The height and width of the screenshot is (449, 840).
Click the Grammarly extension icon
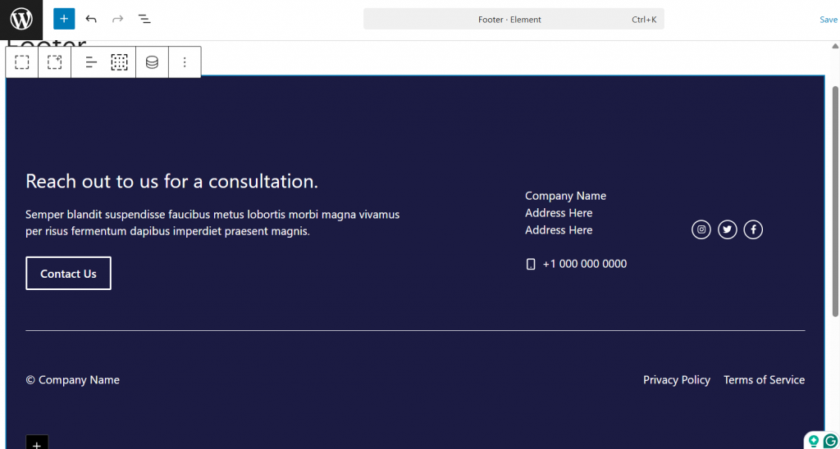(830, 442)
